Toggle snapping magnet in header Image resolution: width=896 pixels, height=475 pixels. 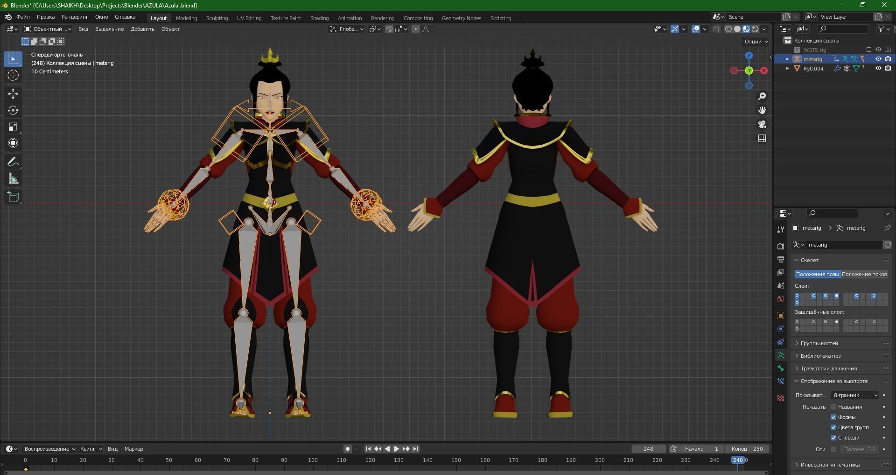point(389,29)
